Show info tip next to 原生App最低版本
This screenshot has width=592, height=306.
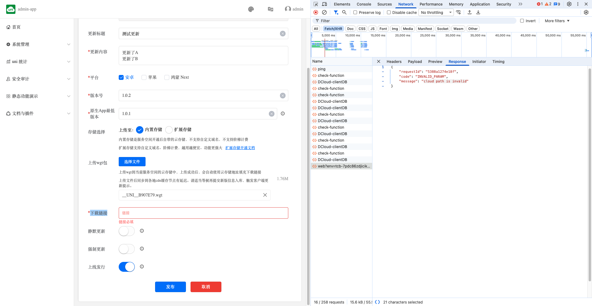283,114
